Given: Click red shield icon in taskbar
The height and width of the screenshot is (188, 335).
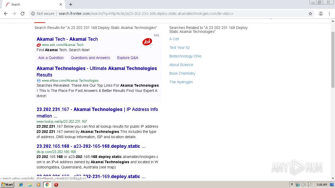Looking at the screenshot, I should (56, 185).
